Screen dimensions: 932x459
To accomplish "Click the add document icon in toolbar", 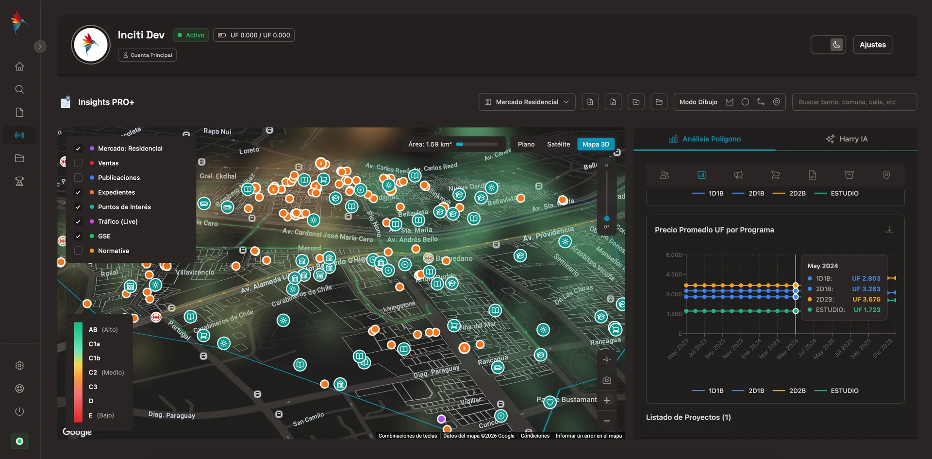I will pos(590,102).
